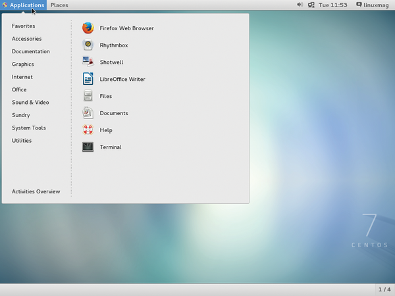Select the Favorites category
395x296 pixels.
pyautogui.click(x=24, y=26)
